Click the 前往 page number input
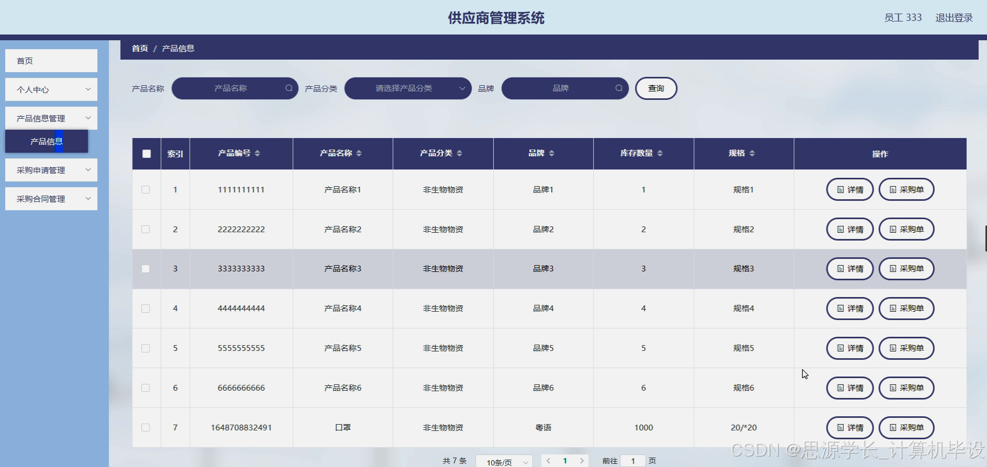The height and width of the screenshot is (467, 987). tap(633, 461)
